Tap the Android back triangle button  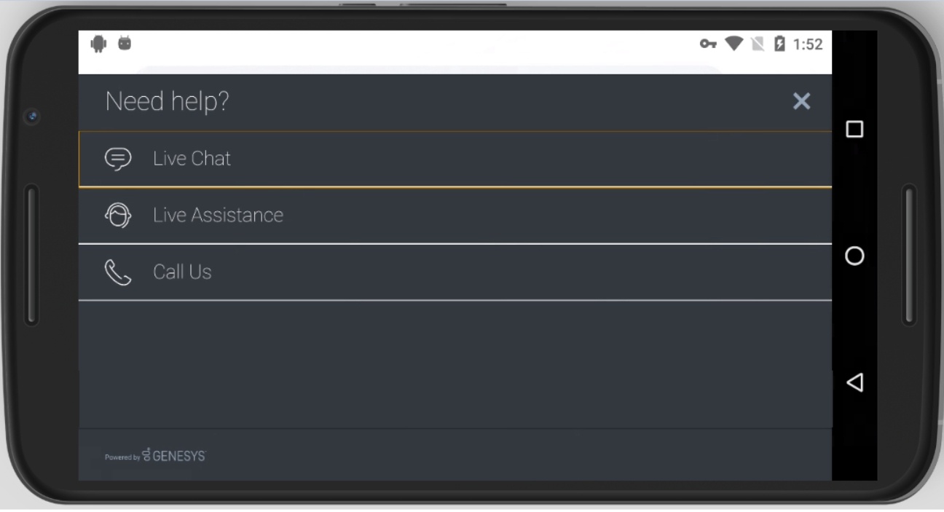pyautogui.click(x=854, y=382)
